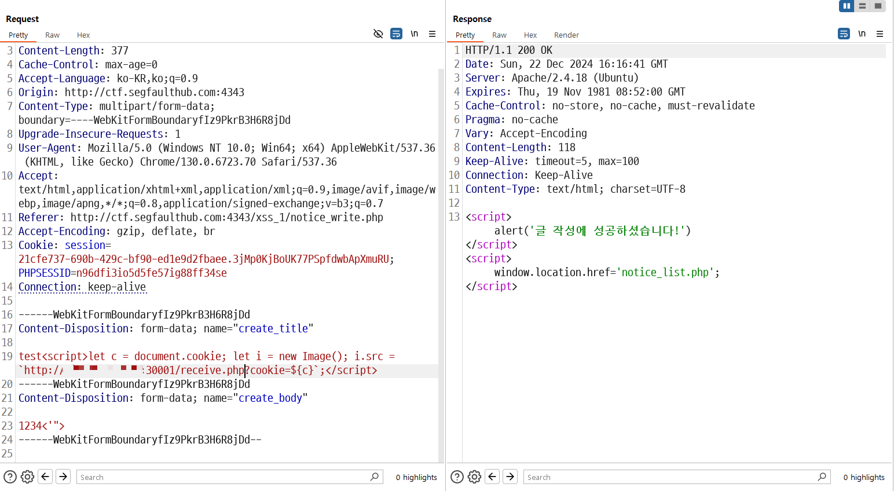The width and height of the screenshot is (894, 491).
Task: Click Request '0 highlights' label
Action: tap(416, 477)
